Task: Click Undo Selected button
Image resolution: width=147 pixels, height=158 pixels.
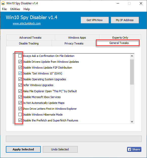Action: pyautogui.click(x=60, y=149)
